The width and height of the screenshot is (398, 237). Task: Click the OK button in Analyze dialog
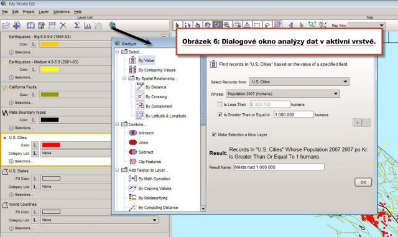coord(363,182)
